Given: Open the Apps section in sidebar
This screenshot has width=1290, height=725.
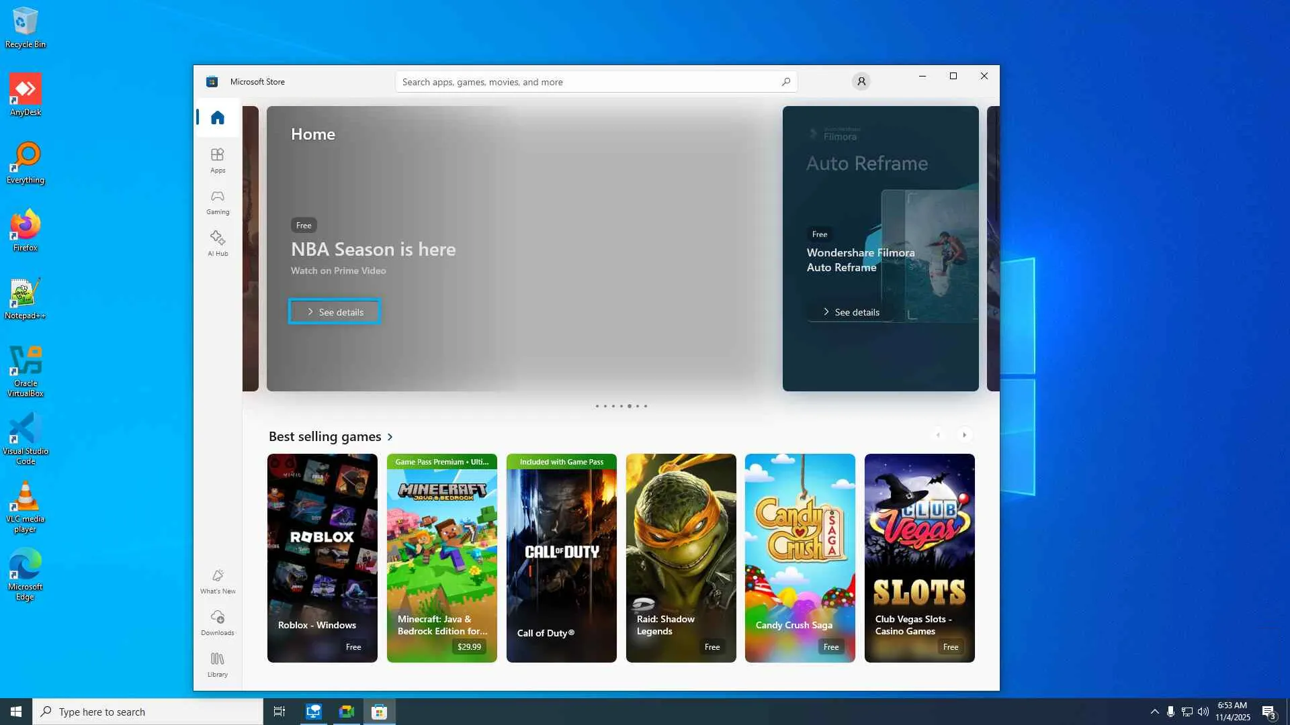Looking at the screenshot, I should [217, 160].
